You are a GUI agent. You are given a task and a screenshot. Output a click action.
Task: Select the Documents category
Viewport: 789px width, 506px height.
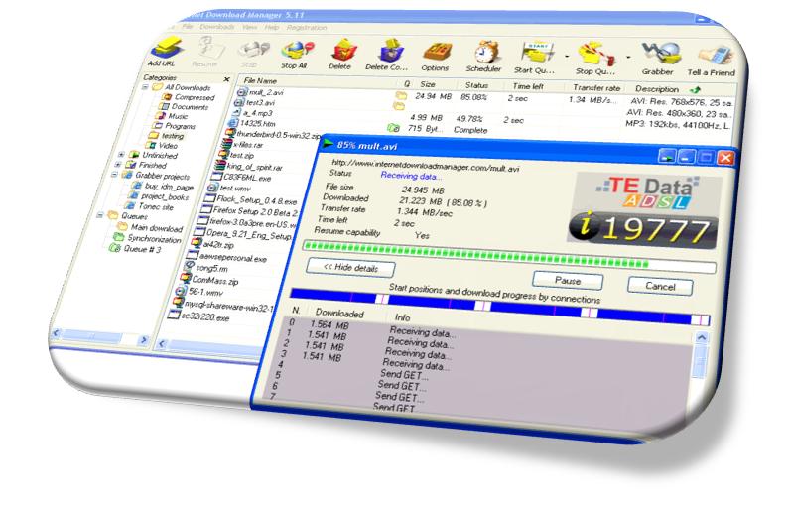184,106
